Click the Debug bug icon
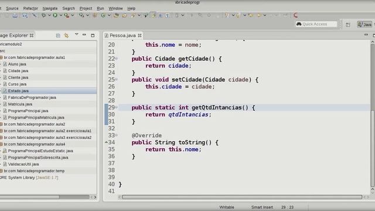The image size is (375, 211). [x=43, y=15]
